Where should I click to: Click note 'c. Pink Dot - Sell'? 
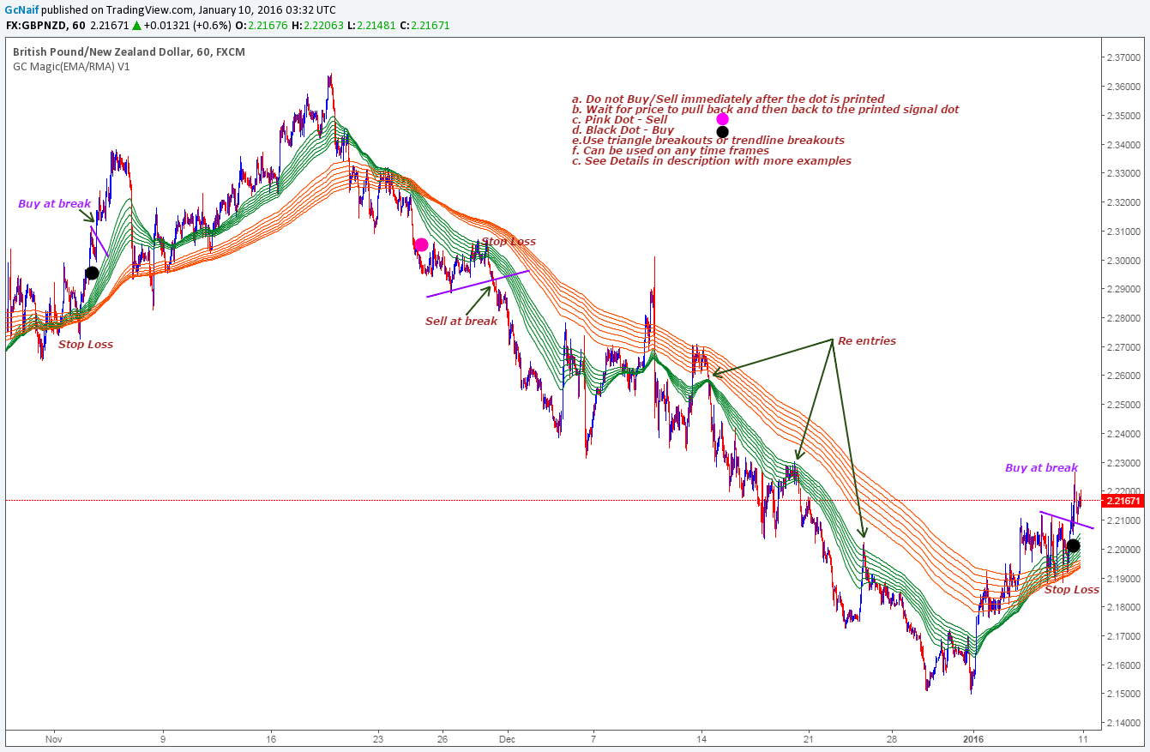pyautogui.click(x=619, y=120)
